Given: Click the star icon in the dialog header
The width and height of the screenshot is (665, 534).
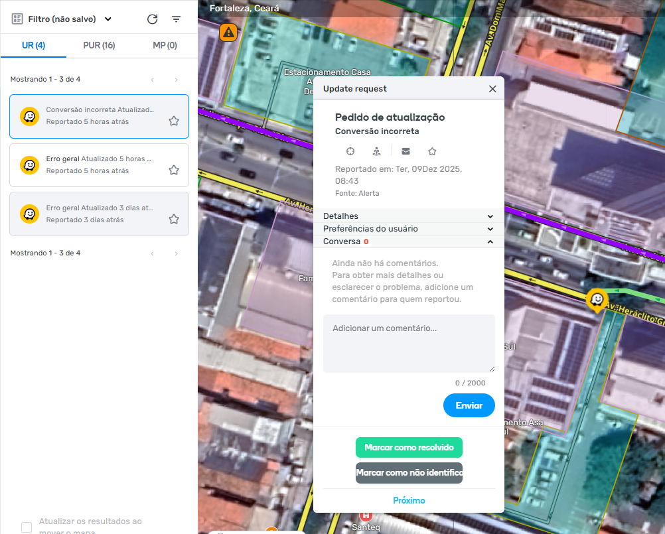Looking at the screenshot, I should pyautogui.click(x=432, y=151).
